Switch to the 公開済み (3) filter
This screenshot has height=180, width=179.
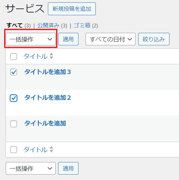52,25
